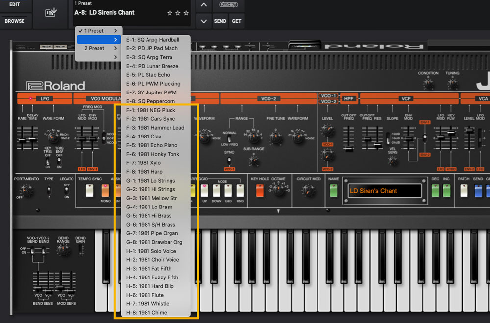The width and height of the screenshot is (490, 323).
Task: Click the white PATCH button
Action: point(464,190)
